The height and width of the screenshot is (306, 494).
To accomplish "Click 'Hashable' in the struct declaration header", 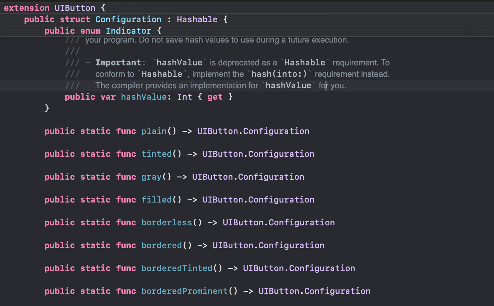I will (197, 19).
